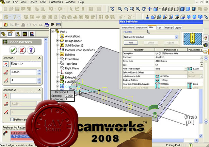Click the Normal To view icon
Screen dimensions: 209x147
pos(147,17)
